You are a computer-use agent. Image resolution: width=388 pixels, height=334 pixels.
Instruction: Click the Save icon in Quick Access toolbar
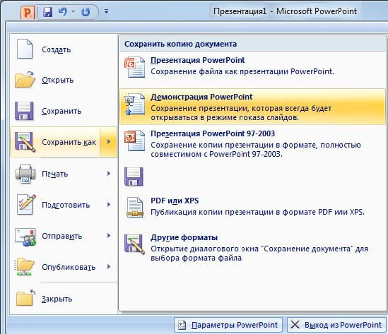48,12
